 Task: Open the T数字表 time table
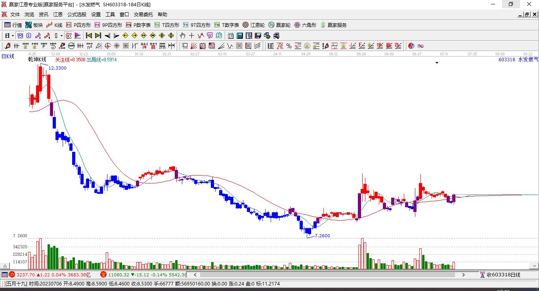[x=227, y=25]
